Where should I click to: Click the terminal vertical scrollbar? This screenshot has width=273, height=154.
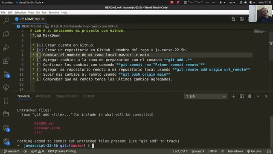[271, 132]
